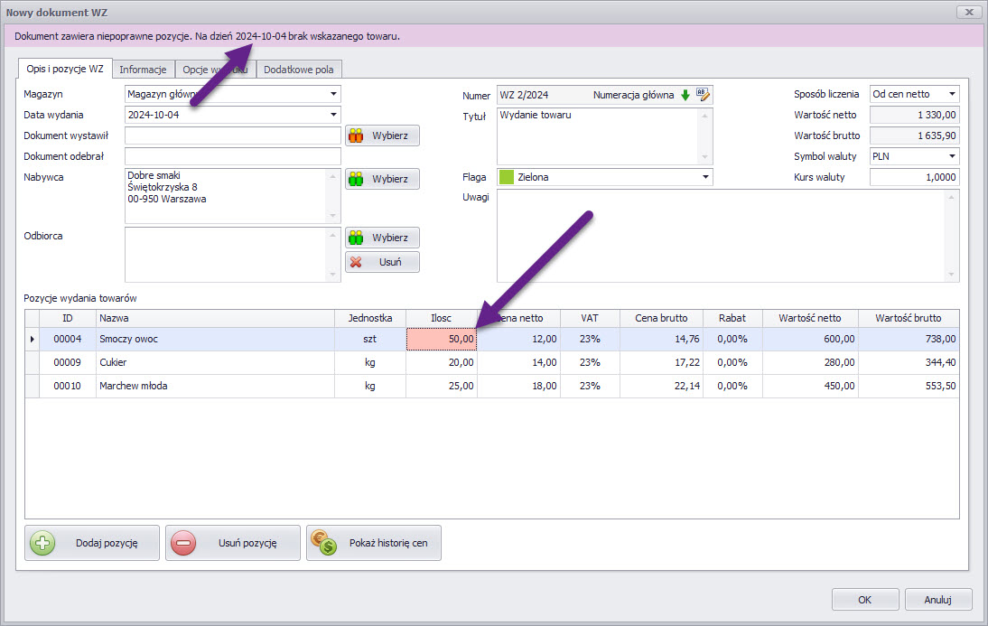Remove the recipient with the Usuń button
This screenshot has width=988, height=626.
(x=382, y=262)
